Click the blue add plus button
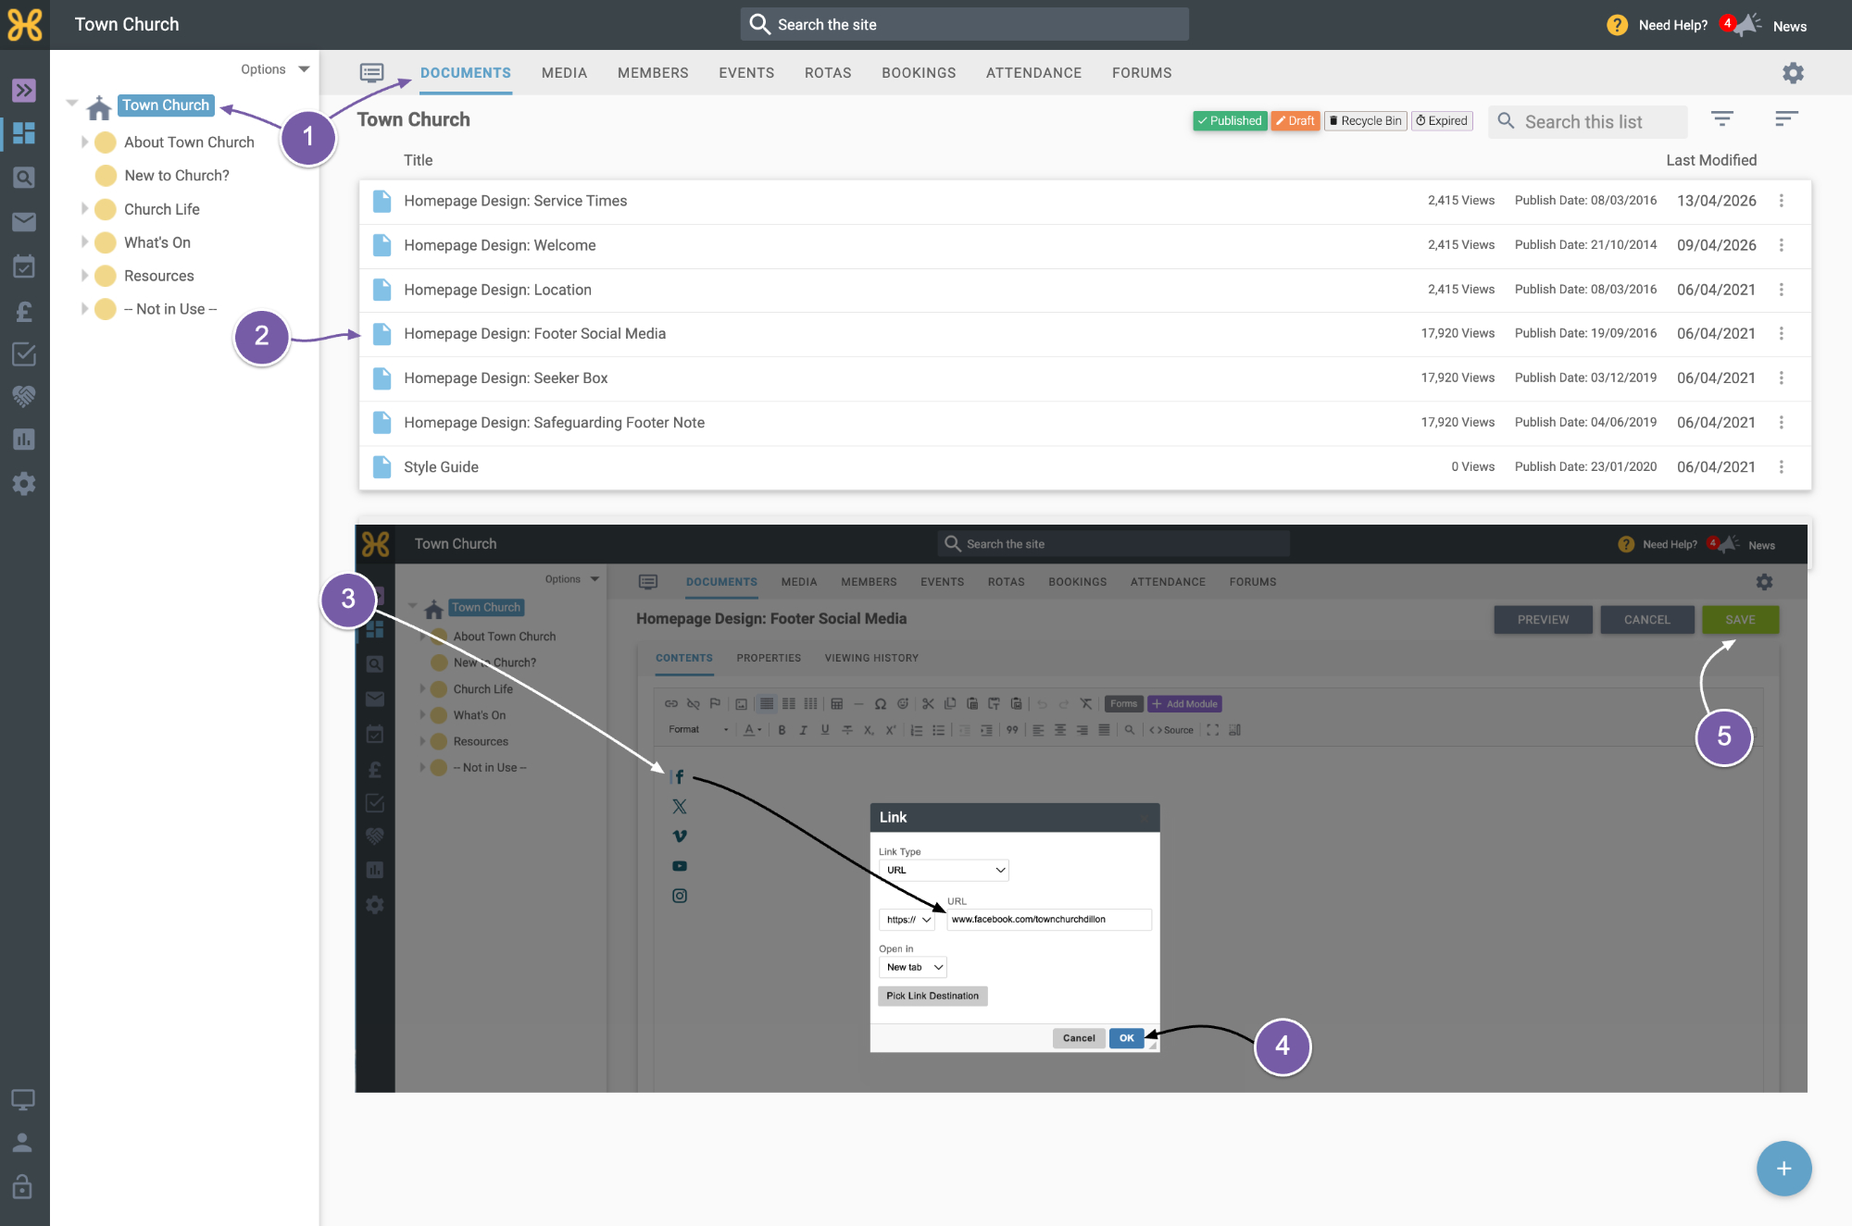1852x1226 pixels. click(x=1783, y=1169)
